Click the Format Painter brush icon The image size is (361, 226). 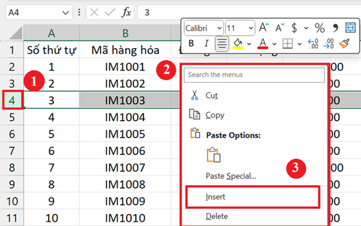coord(344,43)
